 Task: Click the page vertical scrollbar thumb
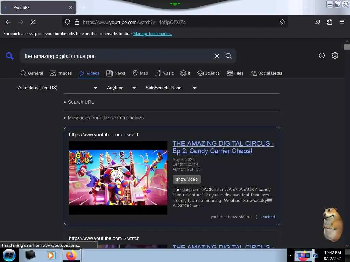coord(347,47)
